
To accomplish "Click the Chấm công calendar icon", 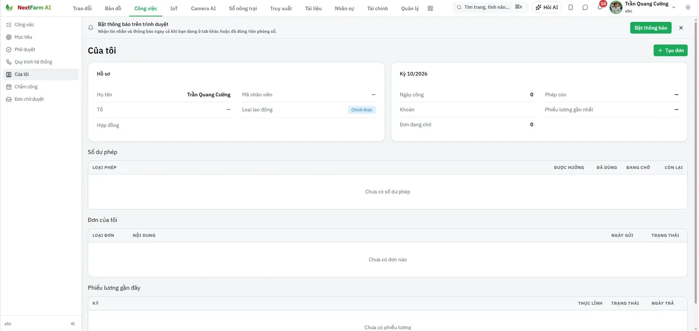I will (9, 87).
